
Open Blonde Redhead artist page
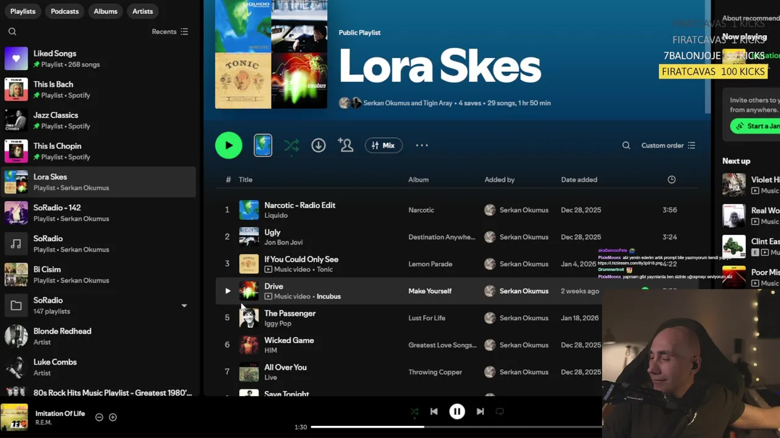point(98,336)
